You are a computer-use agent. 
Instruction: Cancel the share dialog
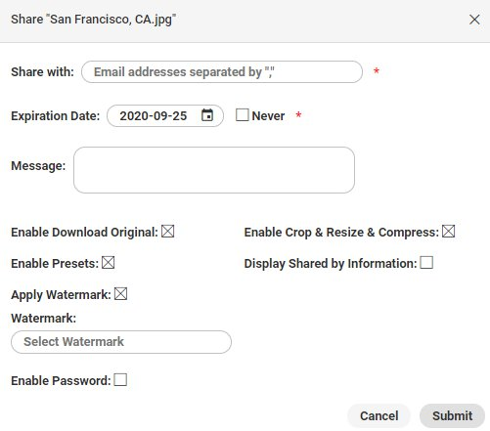tap(379, 416)
